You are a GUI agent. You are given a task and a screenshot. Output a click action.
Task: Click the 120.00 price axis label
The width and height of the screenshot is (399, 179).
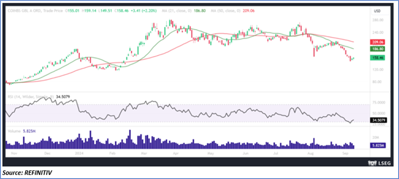(x=378, y=69)
